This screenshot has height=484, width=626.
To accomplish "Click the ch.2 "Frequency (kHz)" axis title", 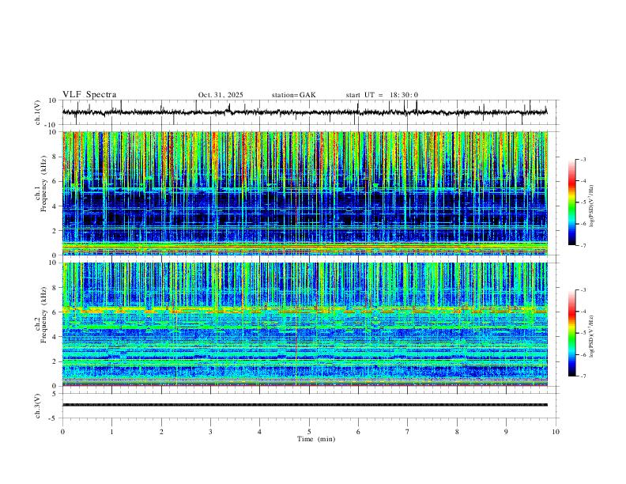I will coord(44,314).
